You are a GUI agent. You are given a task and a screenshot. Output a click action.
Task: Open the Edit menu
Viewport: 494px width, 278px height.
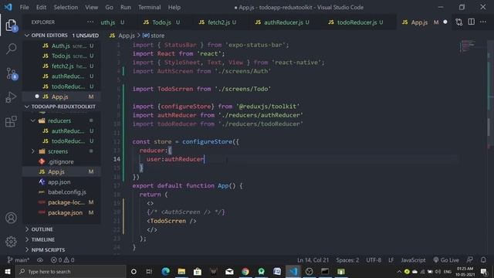41,7
